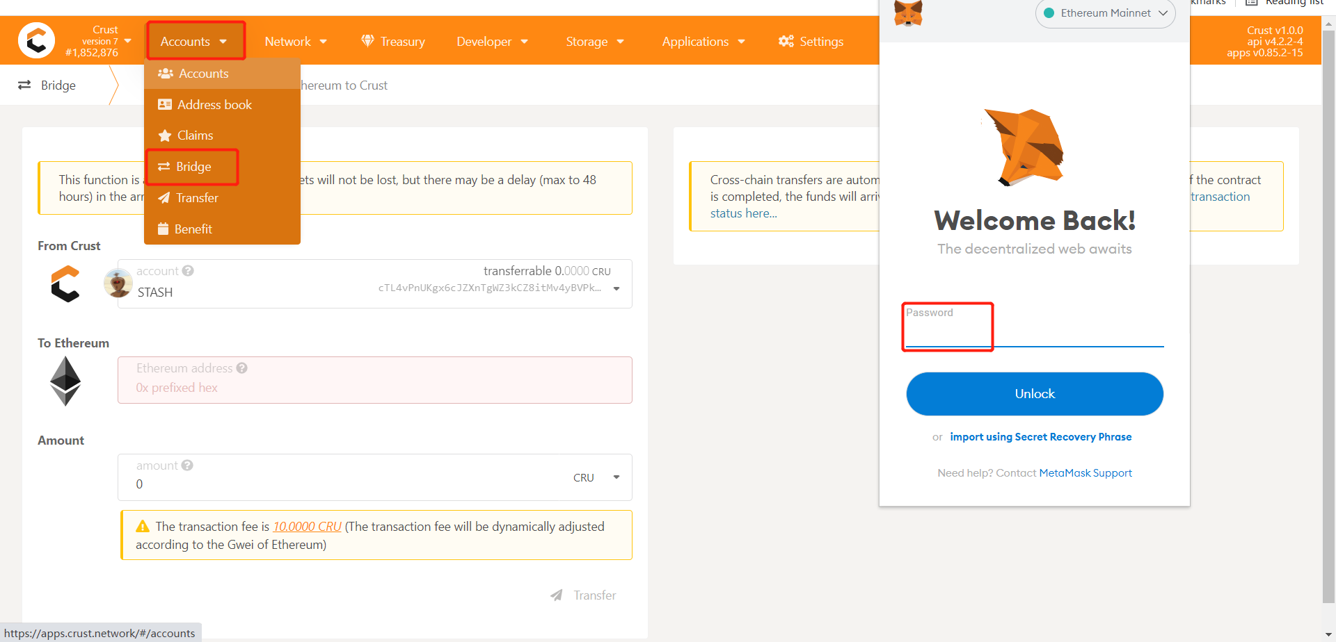Open the Treasury page
This screenshot has width=1336, height=642.
point(393,42)
